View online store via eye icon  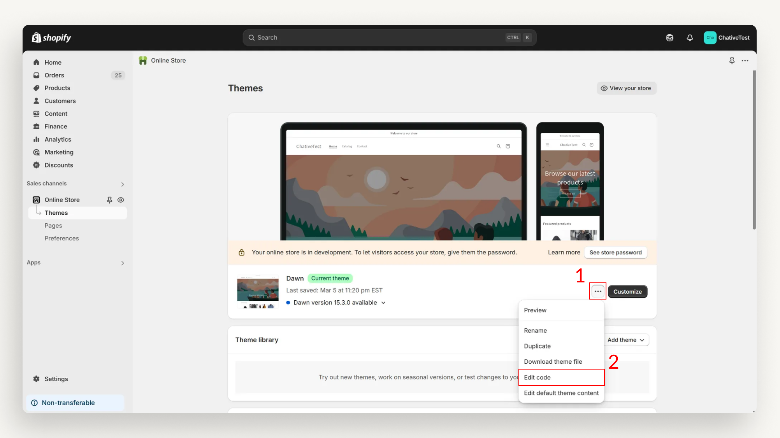point(121,200)
